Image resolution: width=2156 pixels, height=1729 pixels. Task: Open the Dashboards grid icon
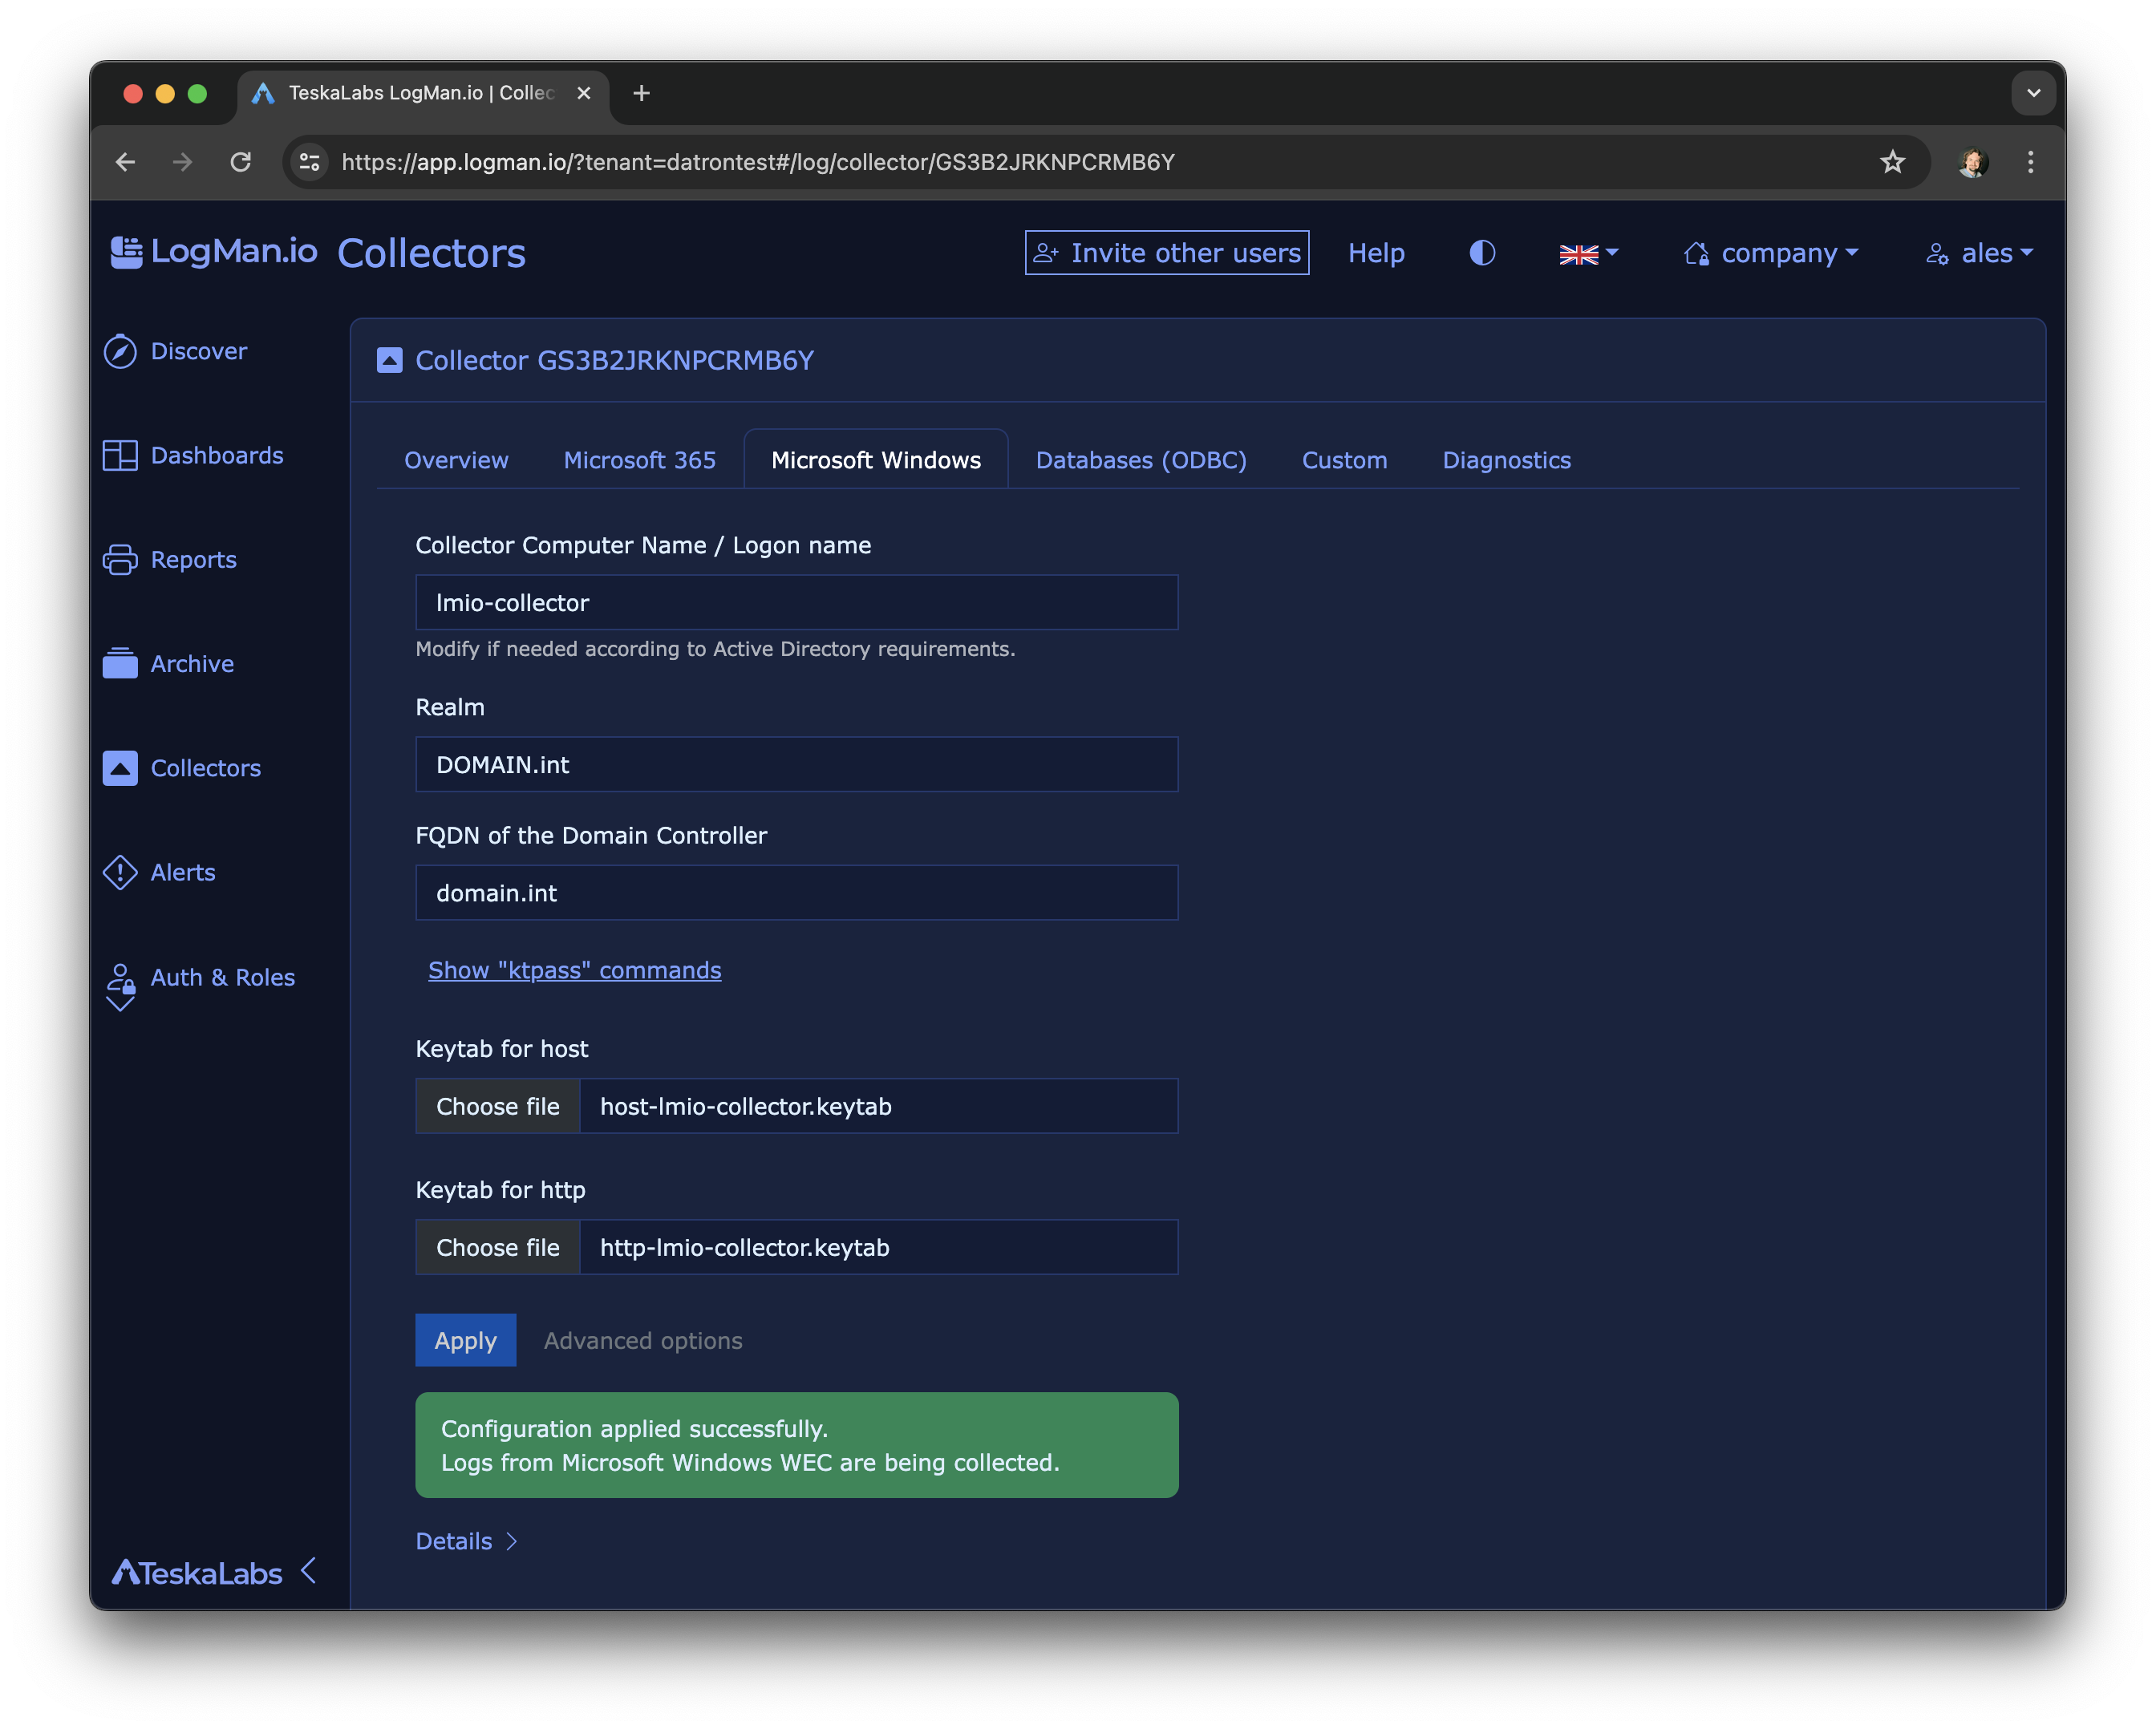120,455
